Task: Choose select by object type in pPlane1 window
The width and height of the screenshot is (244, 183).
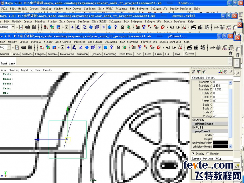Action: (x=48, y=47)
